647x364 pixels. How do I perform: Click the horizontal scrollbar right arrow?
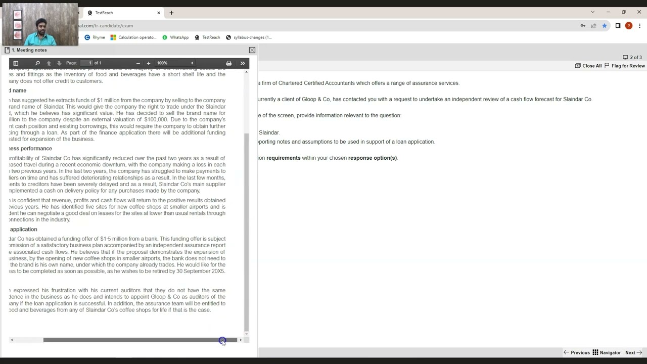pyautogui.click(x=241, y=340)
